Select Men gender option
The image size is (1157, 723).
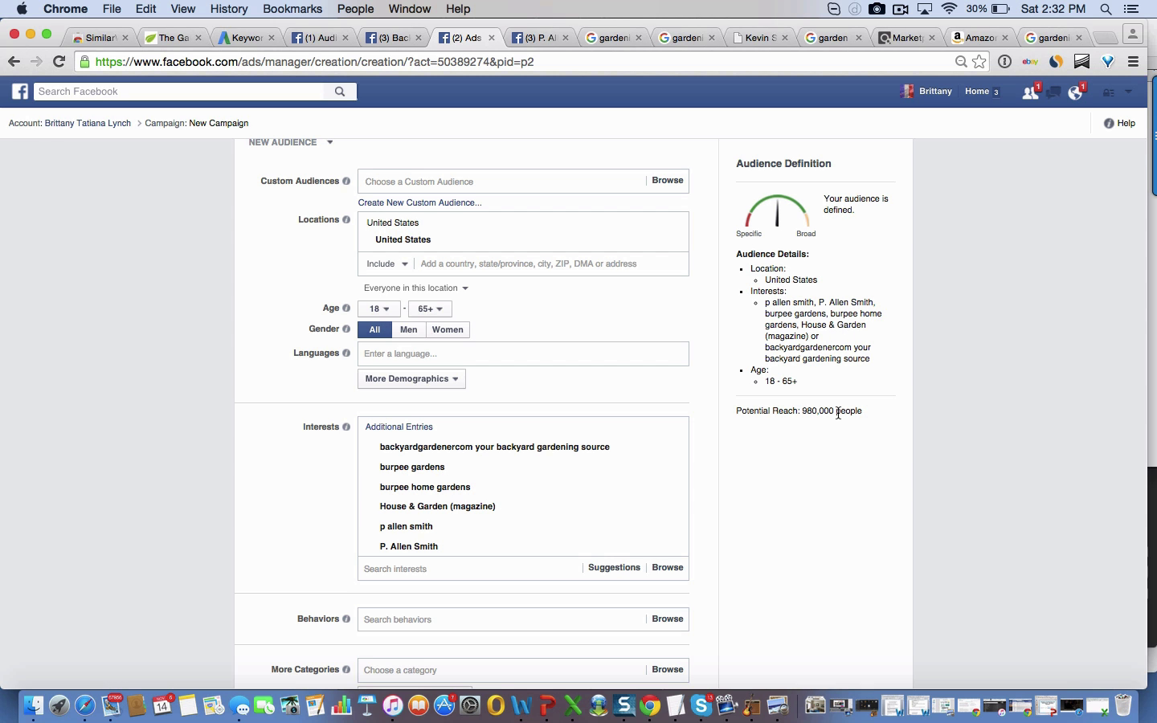click(408, 330)
